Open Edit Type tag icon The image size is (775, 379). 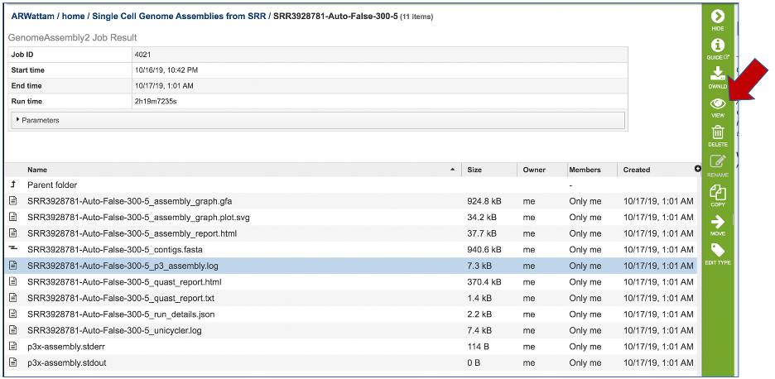(717, 250)
